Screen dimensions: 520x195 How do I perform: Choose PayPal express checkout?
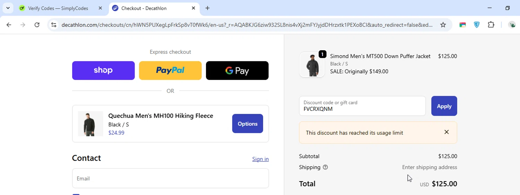point(170,71)
